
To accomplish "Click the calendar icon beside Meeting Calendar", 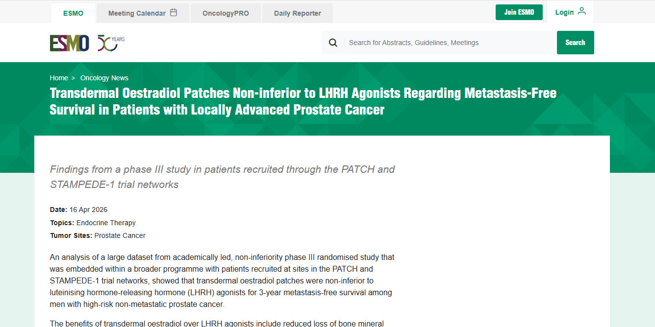I will click(x=174, y=13).
